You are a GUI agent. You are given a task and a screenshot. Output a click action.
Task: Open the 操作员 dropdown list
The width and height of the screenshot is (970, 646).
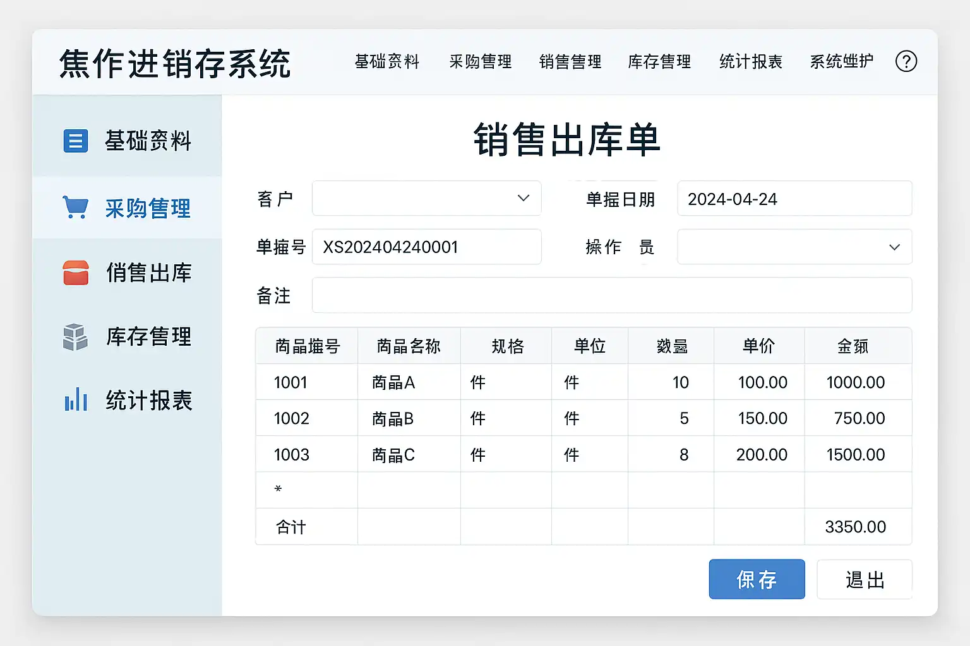[894, 247]
